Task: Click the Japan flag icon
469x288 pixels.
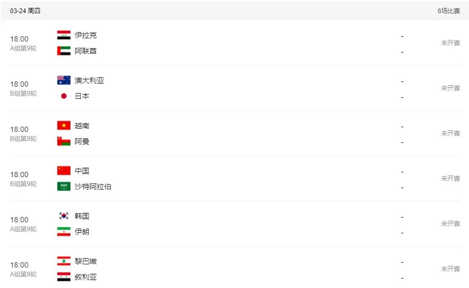Action: pos(64,96)
